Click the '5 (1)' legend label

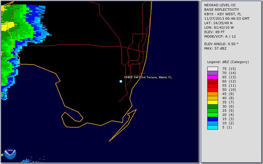227,127
